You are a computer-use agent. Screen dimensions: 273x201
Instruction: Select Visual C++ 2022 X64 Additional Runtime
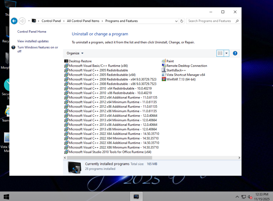[111, 134]
